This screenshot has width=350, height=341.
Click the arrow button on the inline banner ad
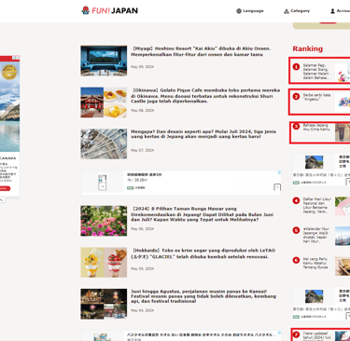pos(277,187)
